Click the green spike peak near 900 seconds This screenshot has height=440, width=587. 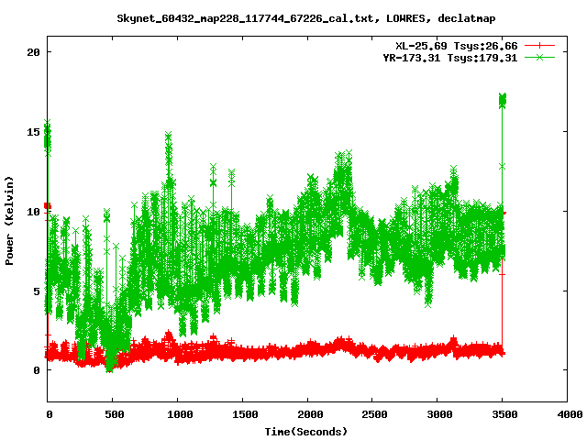[169, 137]
